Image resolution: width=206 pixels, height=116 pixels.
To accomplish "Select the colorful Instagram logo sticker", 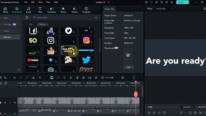I will [86, 41].
